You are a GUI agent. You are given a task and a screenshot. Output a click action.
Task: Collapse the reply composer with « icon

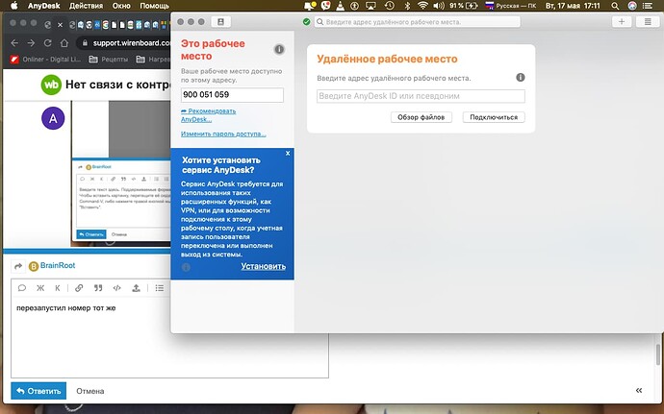[639, 390]
